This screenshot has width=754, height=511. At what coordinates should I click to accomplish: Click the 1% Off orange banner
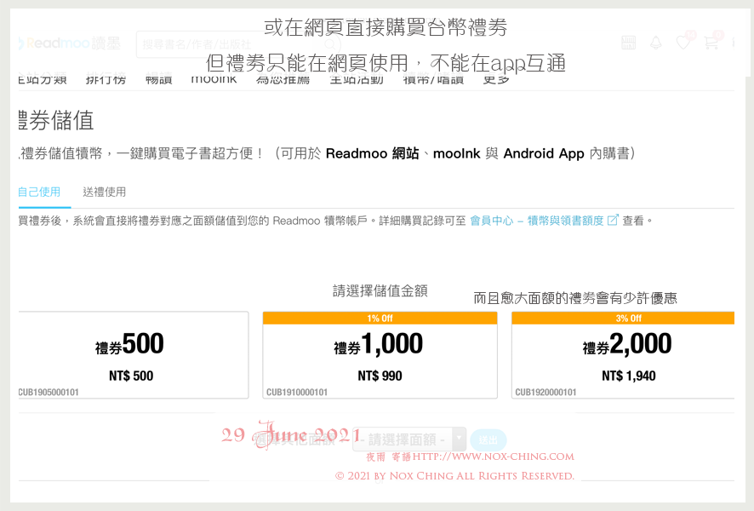point(380,318)
